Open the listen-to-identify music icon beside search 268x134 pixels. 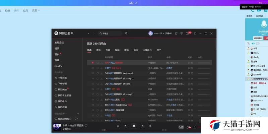pos(126,33)
